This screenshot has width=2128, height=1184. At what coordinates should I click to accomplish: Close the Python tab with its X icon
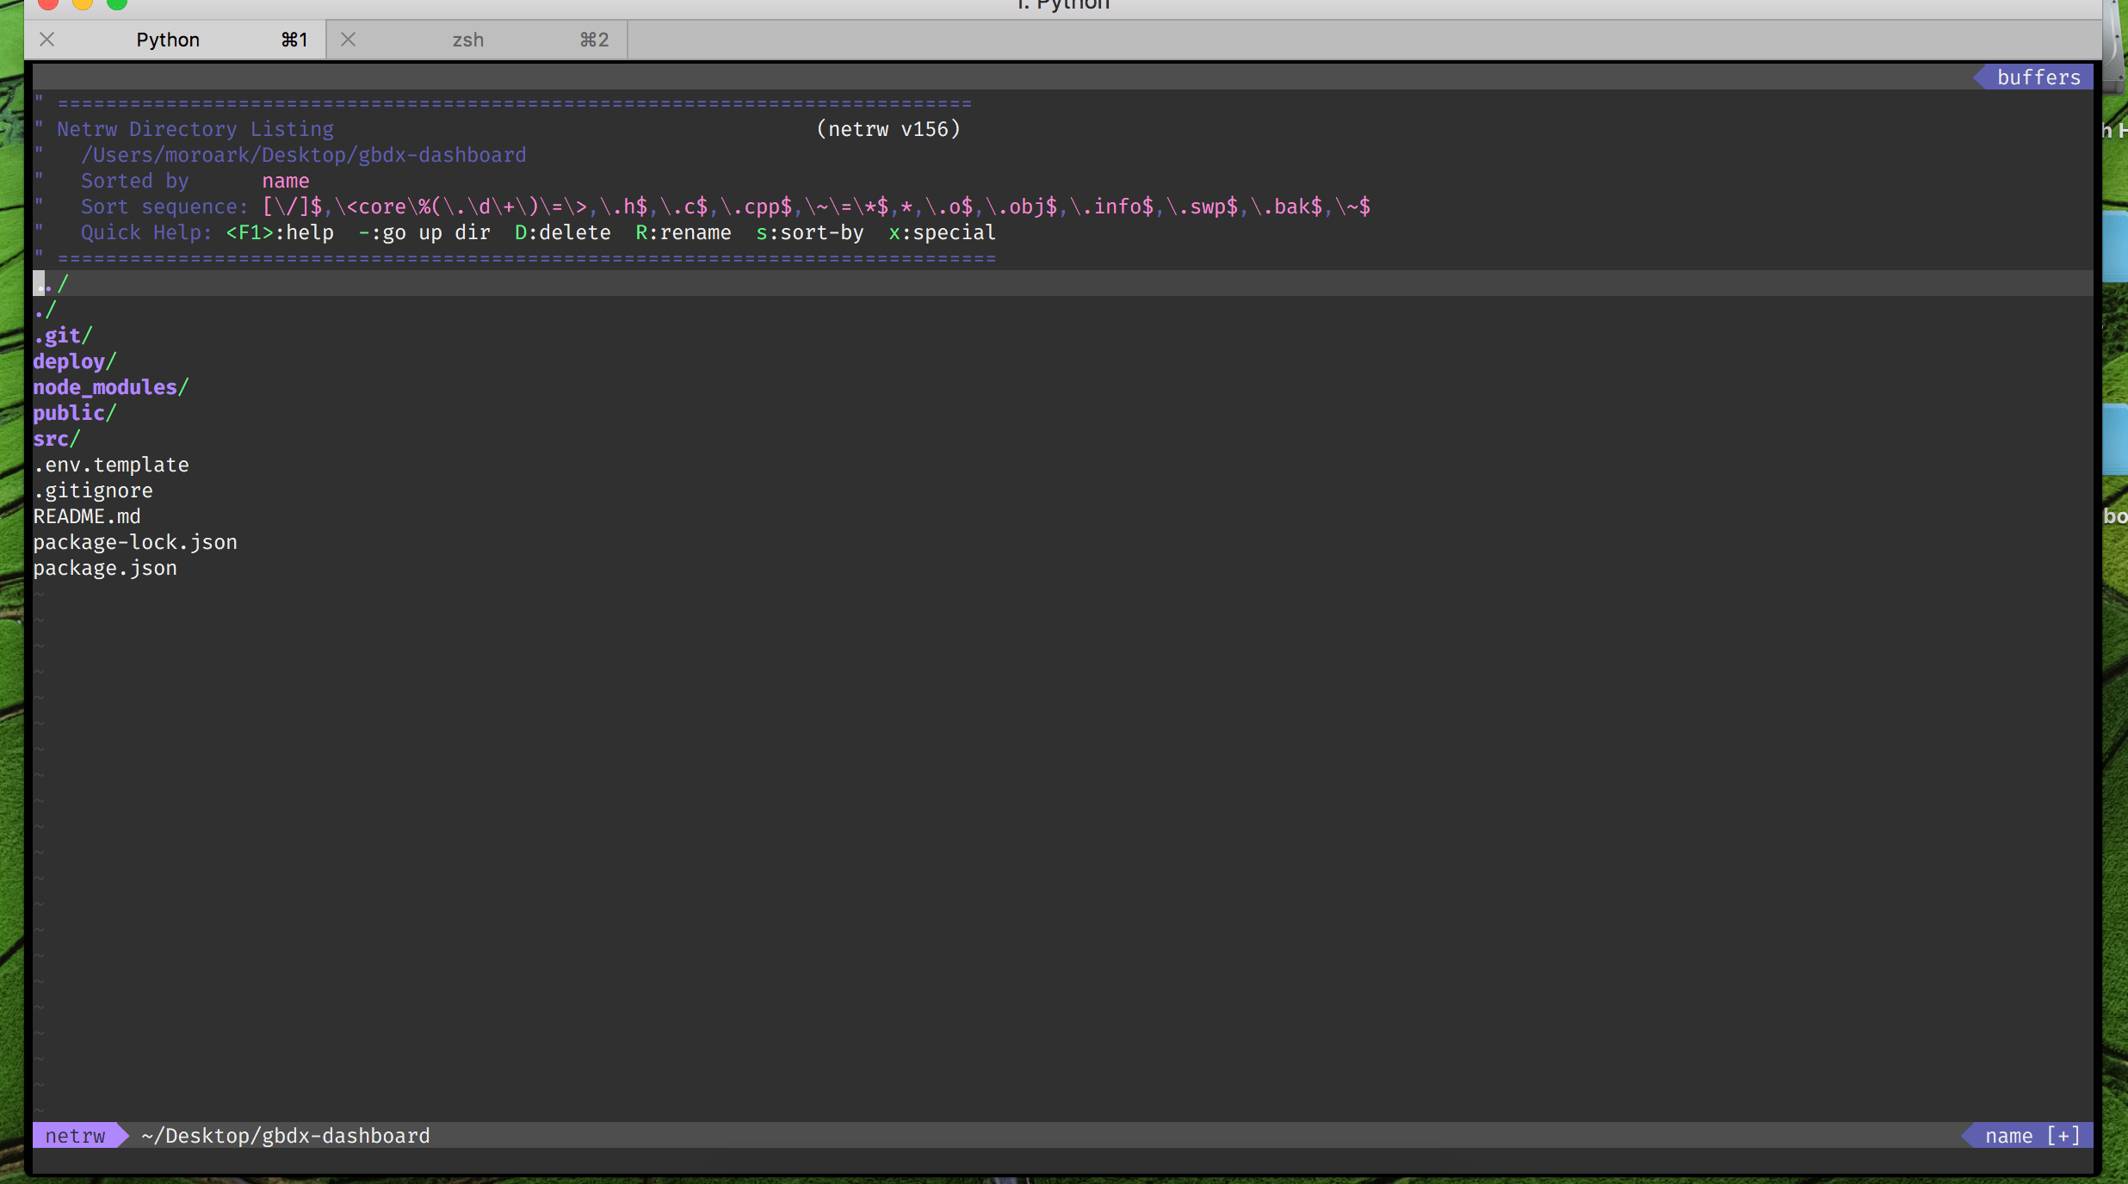47,40
